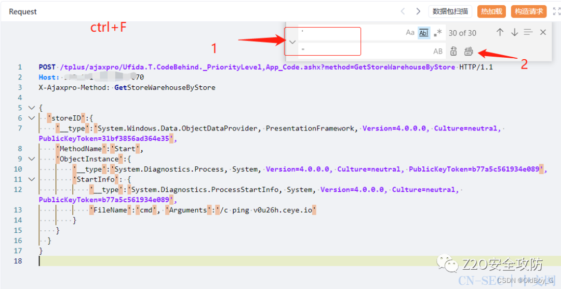The height and width of the screenshot is (289, 561).
Task: Click the POST method on line 1
Action: click(x=47, y=67)
